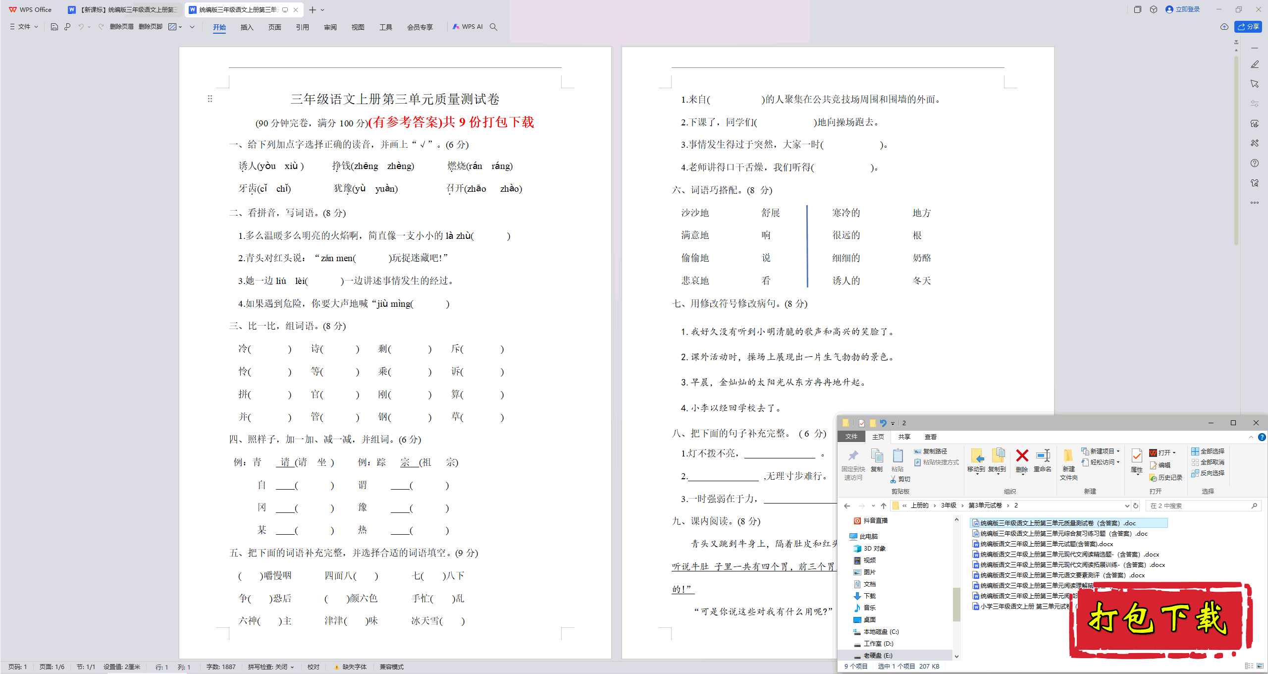The height and width of the screenshot is (674, 1268).
Task: Create a new folder in Explorer
Action: tap(1069, 465)
